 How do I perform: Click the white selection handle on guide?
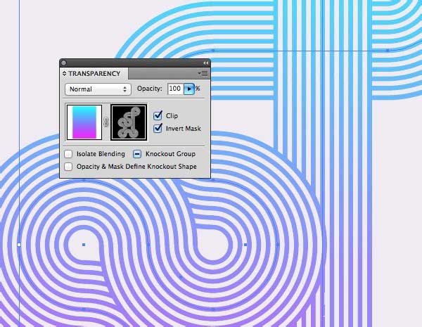click(19, 245)
